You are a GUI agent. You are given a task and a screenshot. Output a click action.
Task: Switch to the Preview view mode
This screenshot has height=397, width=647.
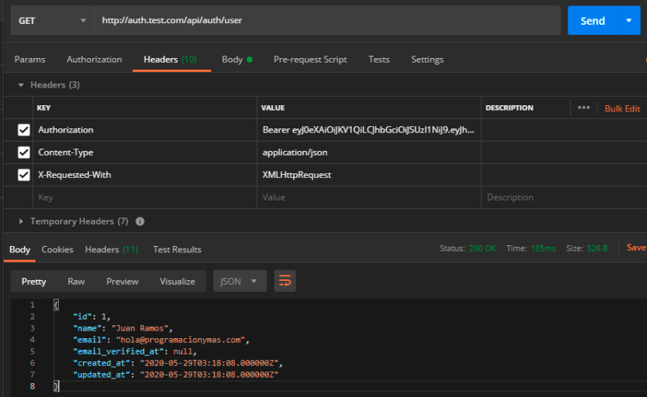tap(122, 282)
